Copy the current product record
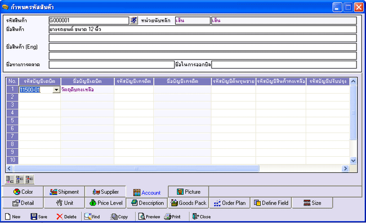This screenshot has height=223, width=366. click(119, 216)
